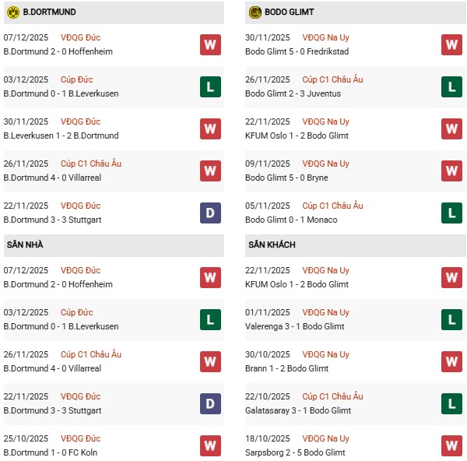This screenshot has width=467, height=461.
Task: Click the L badge for Bodo Glimt 2-3 Juventus
Action: [452, 86]
